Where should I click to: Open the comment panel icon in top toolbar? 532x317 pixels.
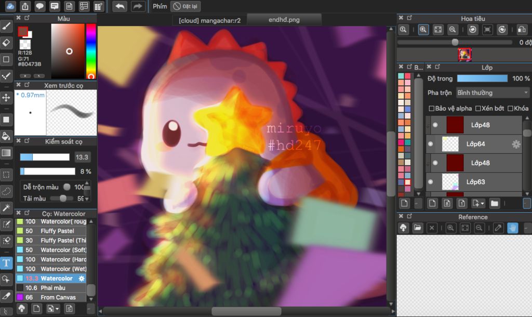point(54,6)
